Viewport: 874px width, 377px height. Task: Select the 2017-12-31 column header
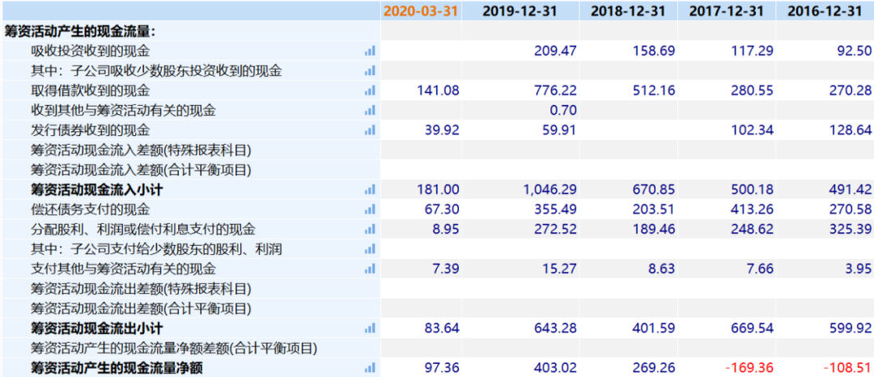[x=726, y=11]
